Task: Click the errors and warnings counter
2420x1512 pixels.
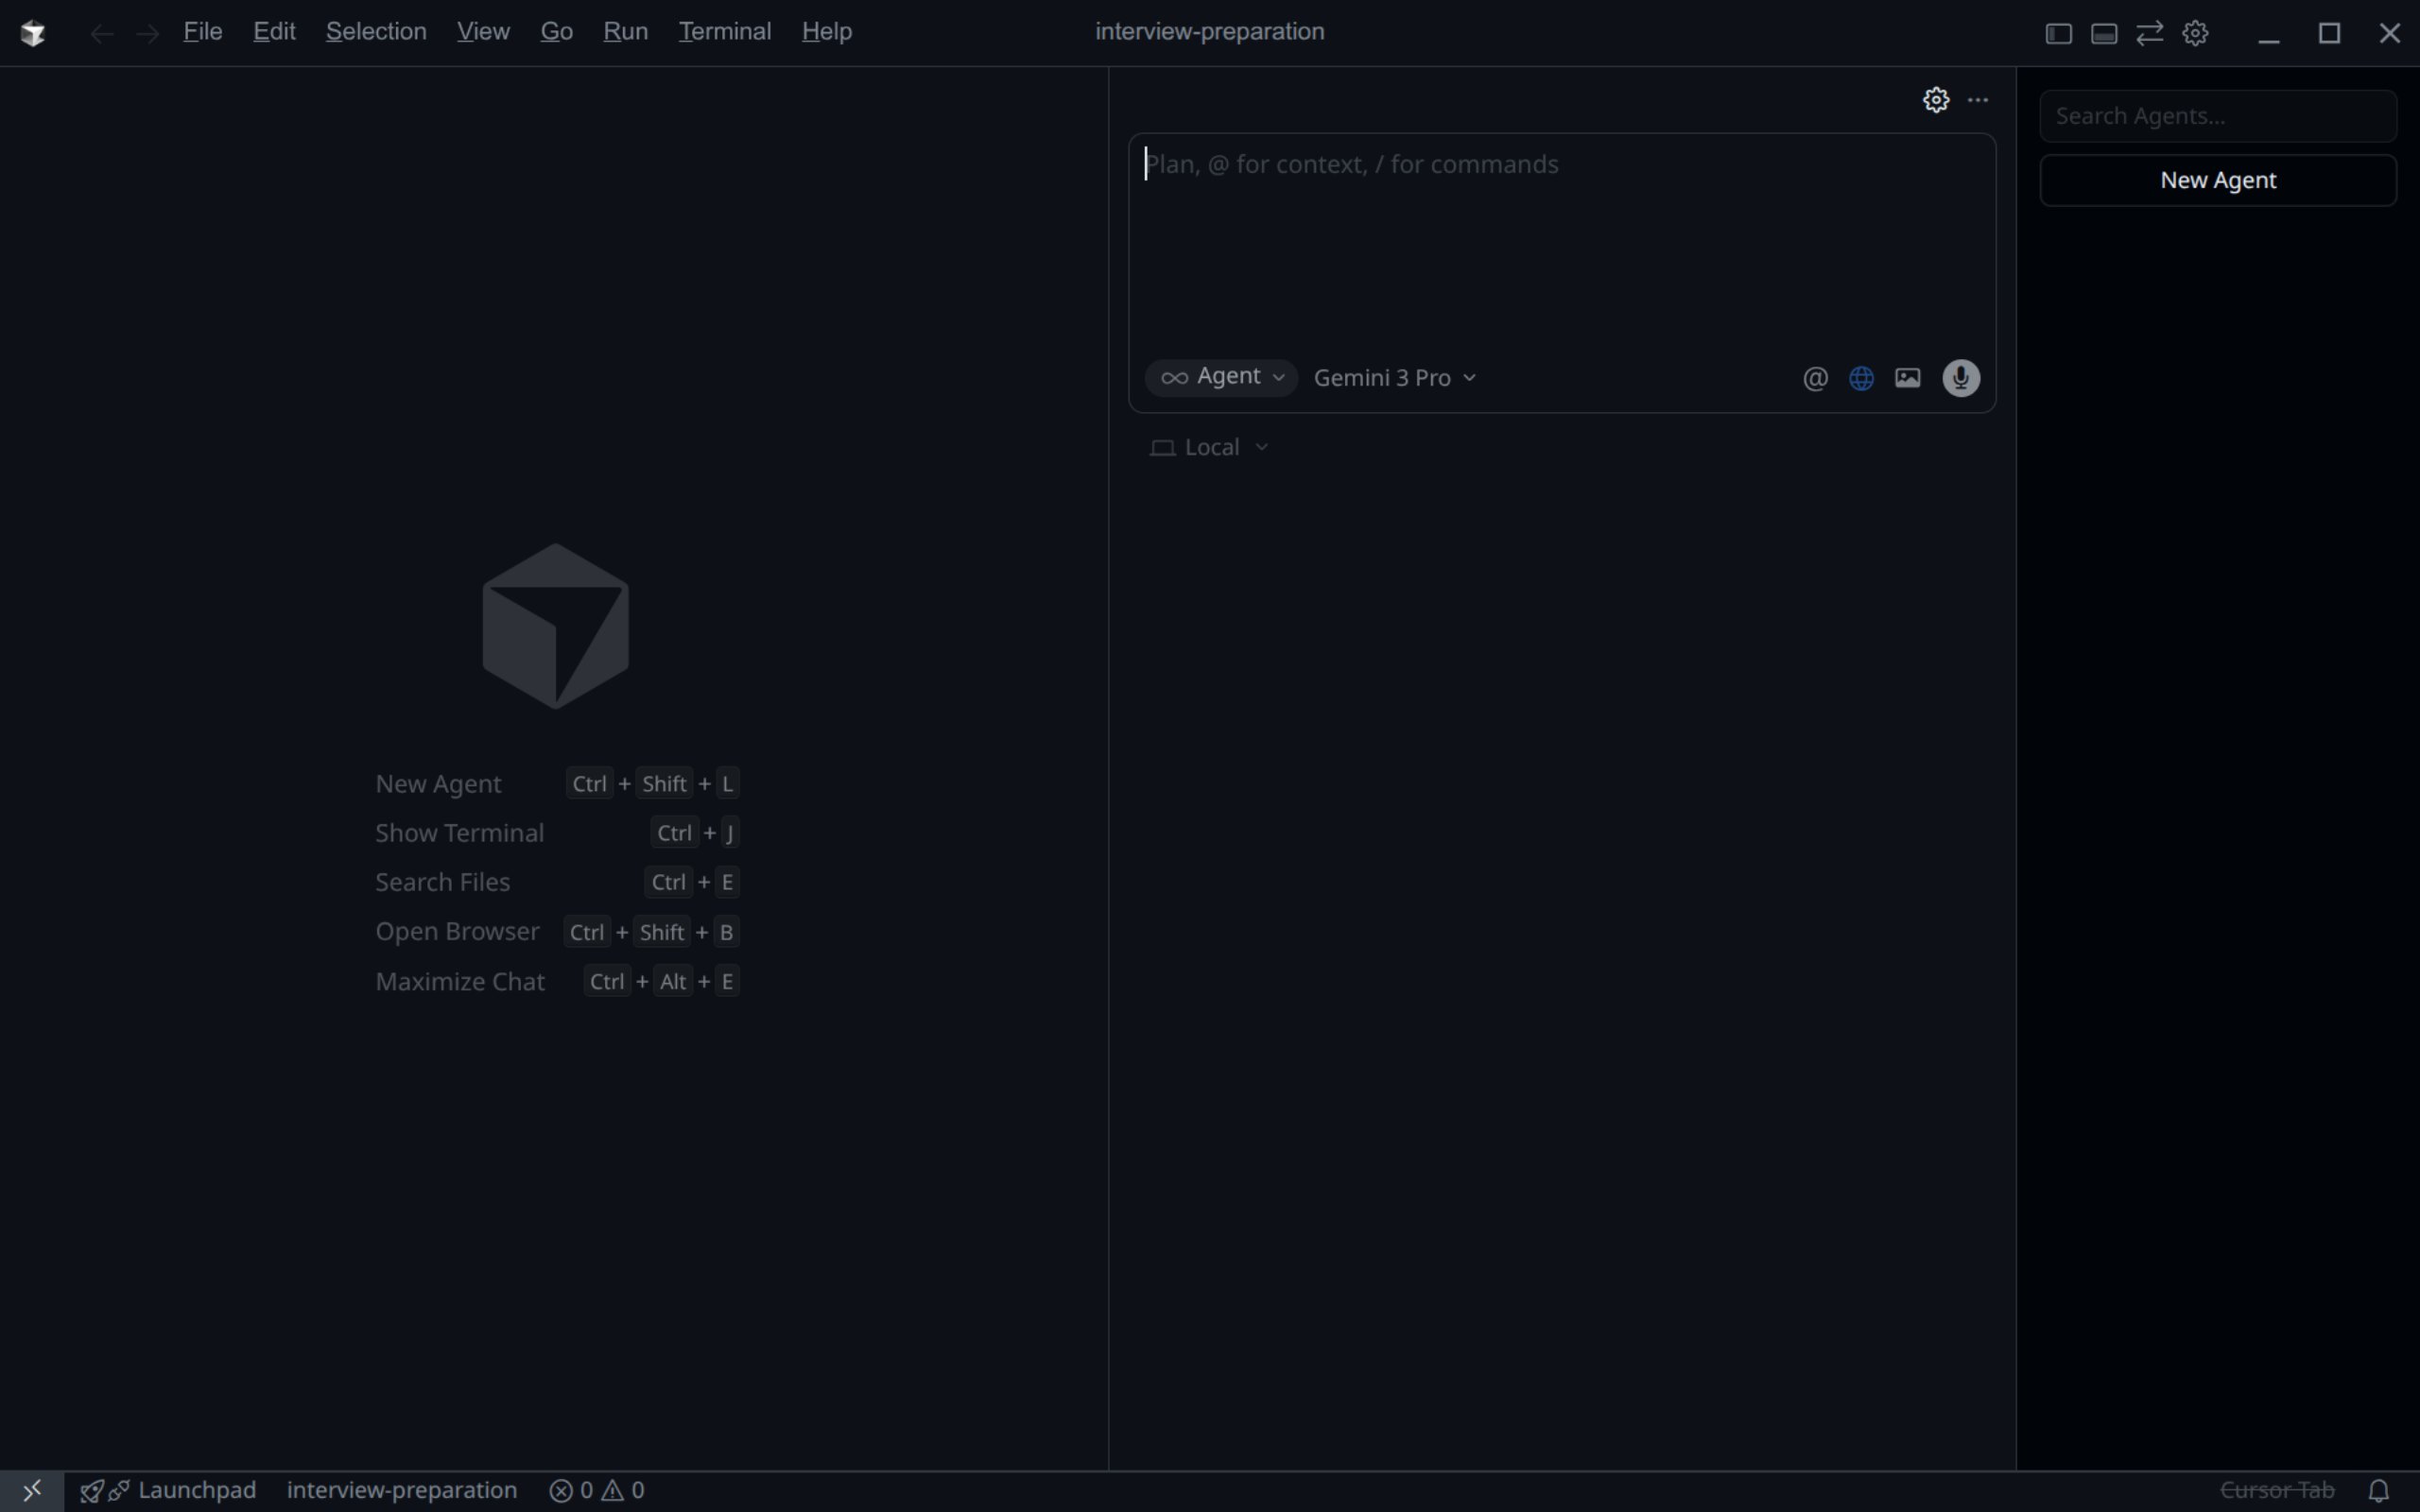Action: (x=595, y=1489)
